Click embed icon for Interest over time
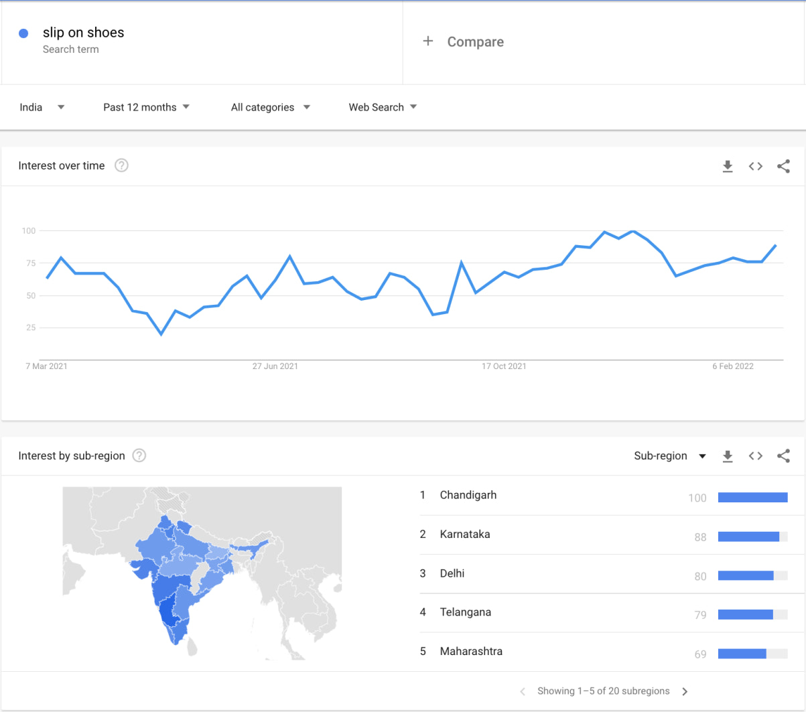 [x=756, y=166]
